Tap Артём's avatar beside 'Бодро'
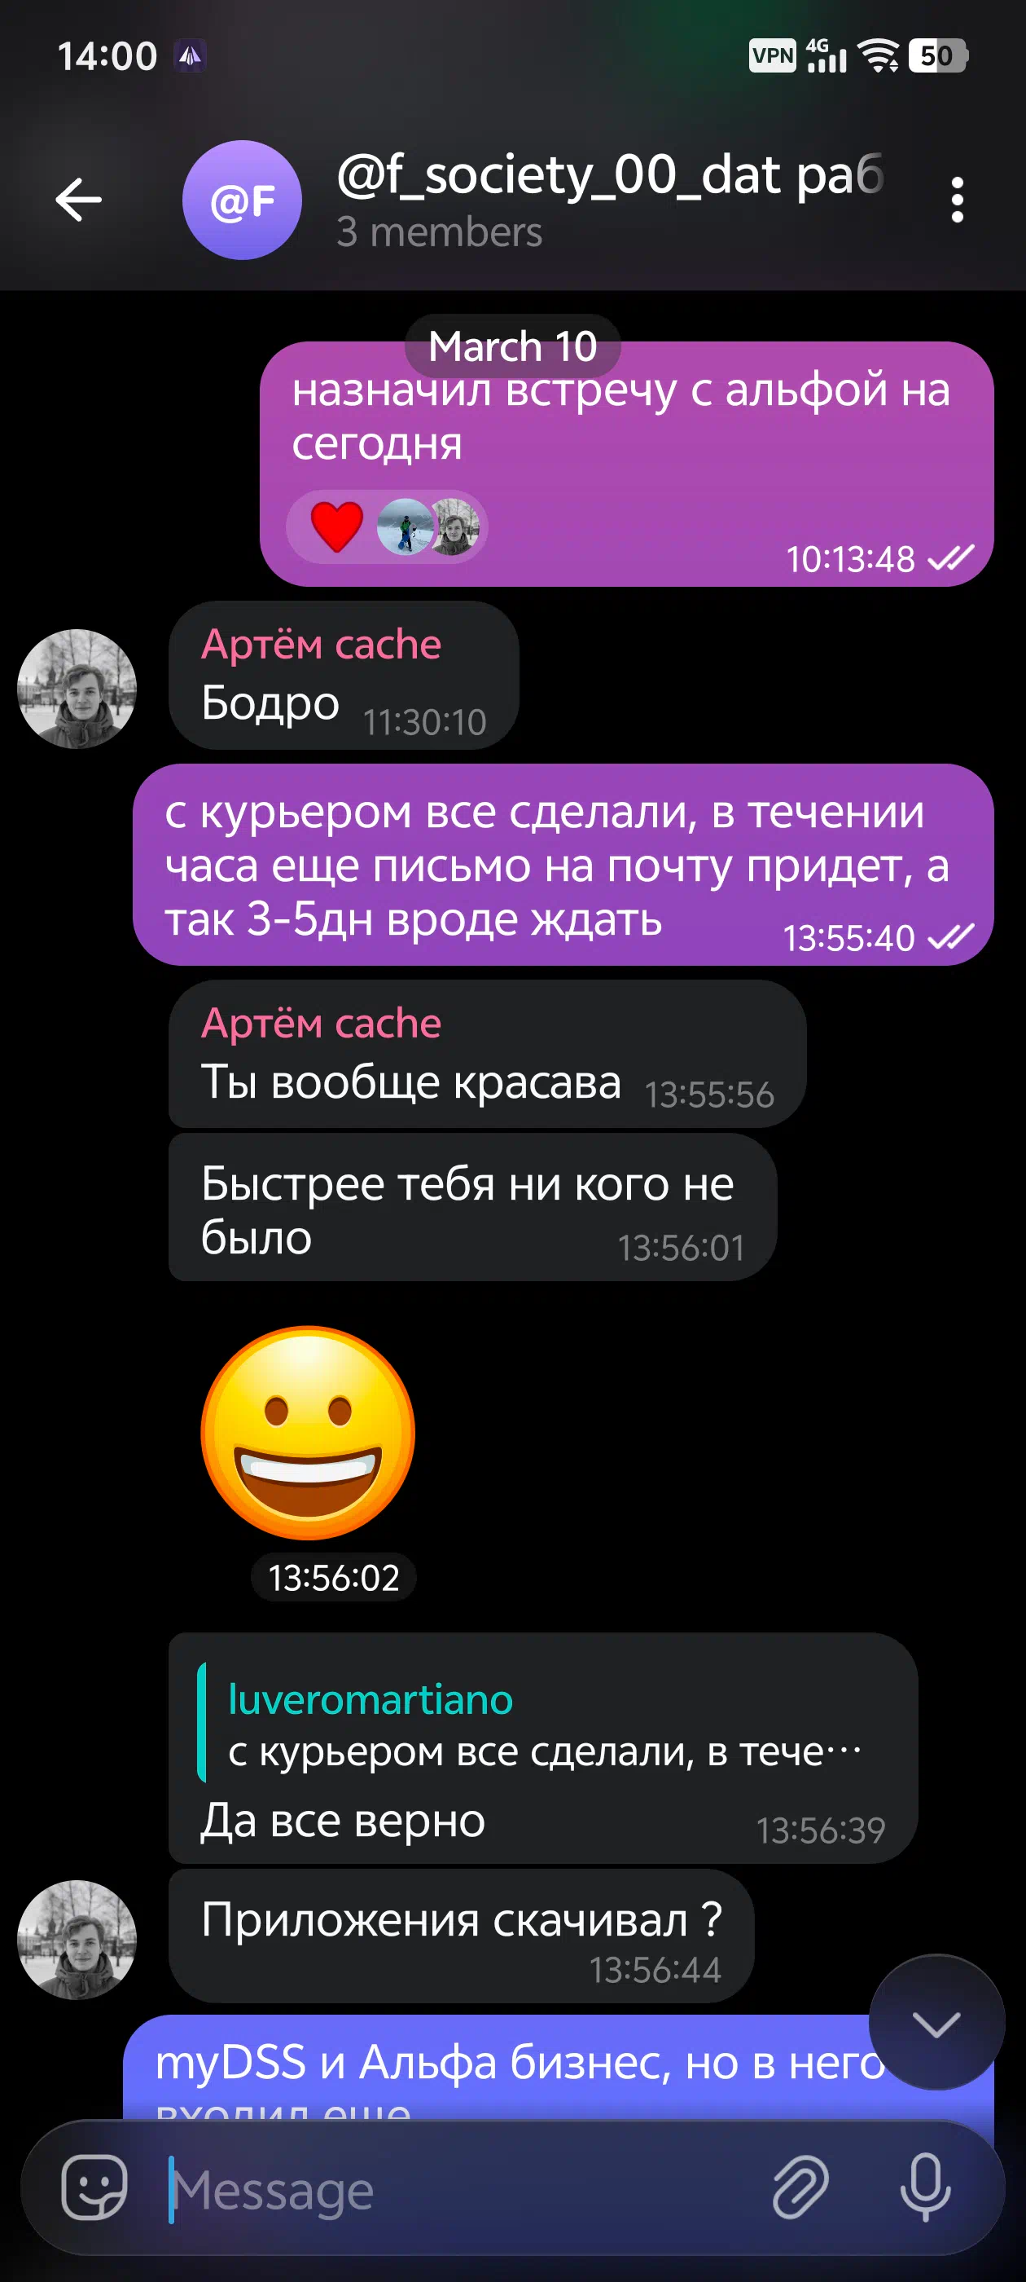1026x2282 pixels. tap(77, 689)
